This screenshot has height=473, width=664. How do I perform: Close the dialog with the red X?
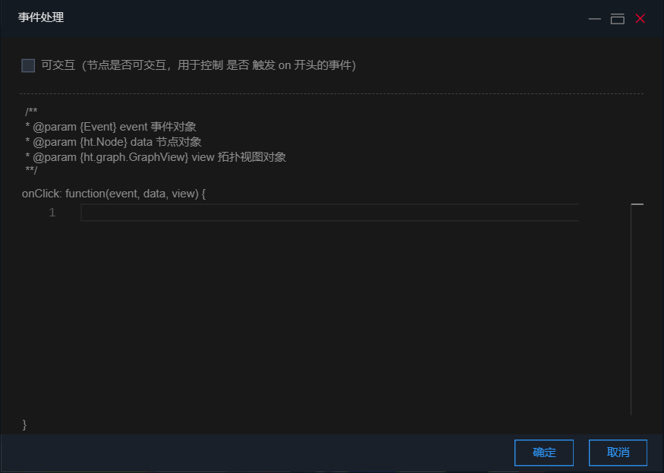[640, 19]
